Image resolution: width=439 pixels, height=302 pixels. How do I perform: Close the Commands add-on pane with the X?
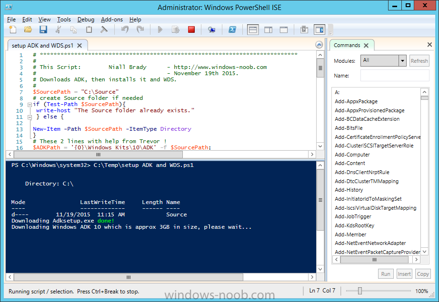(x=429, y=44)
